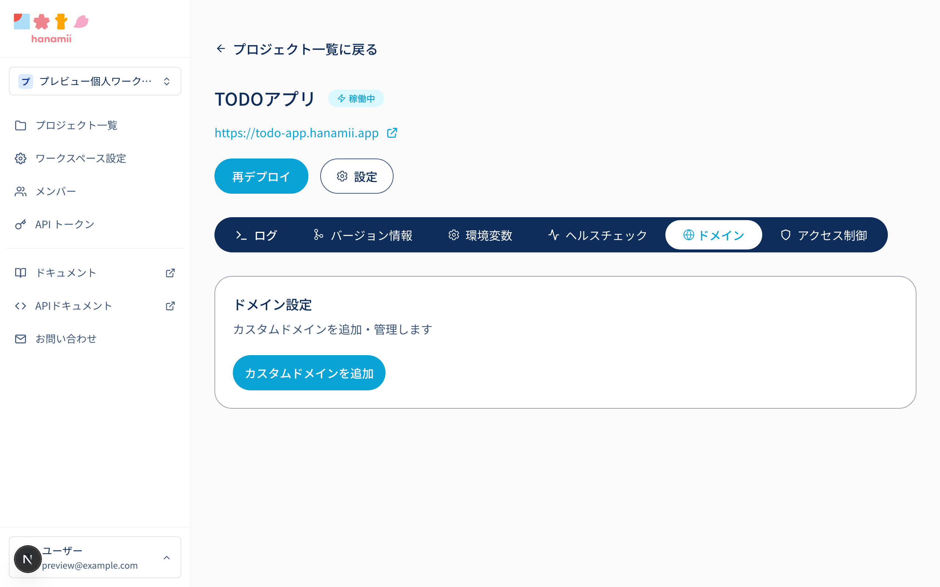Image resolution: width=940 pixels, height=587 pixels.
Task: Switch to the バージョン情報 tab
Action: click(363, 235)
